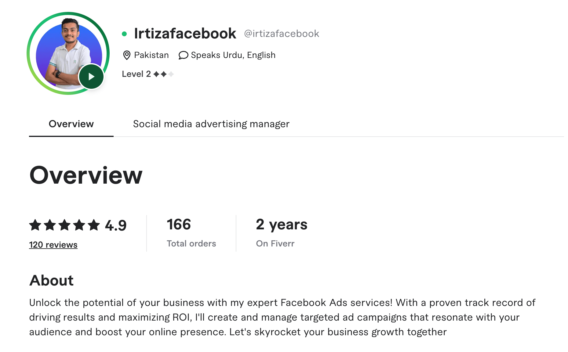Click the Irtizafacebook display name

click(x=185, y=33)
